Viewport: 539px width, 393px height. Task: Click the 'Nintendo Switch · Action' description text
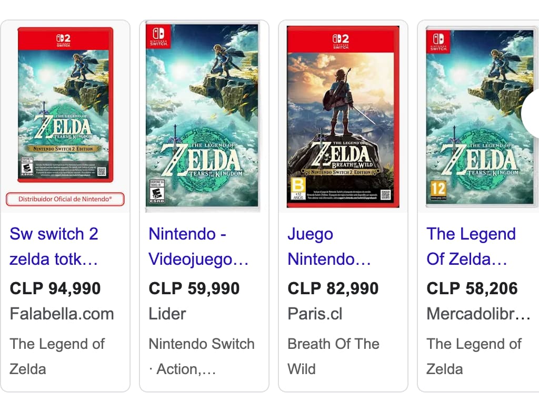click(202, 356)
